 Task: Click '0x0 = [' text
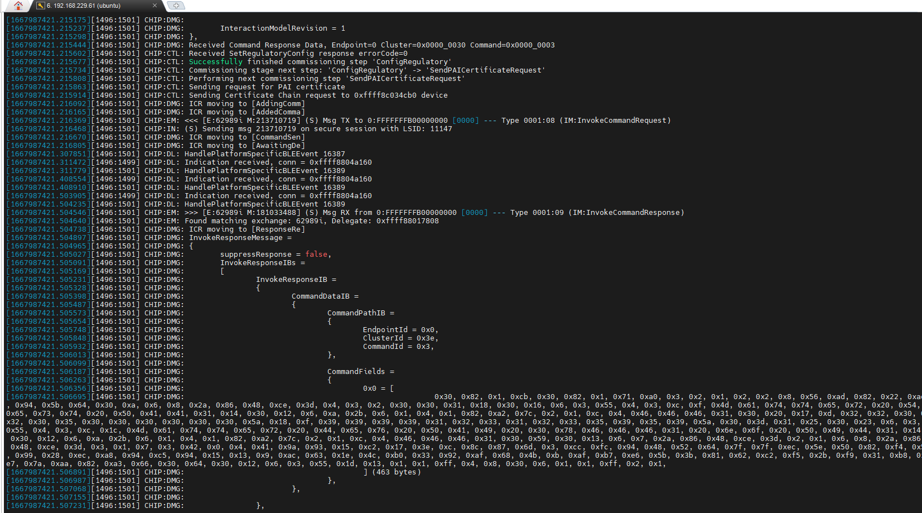coord(379,389)
